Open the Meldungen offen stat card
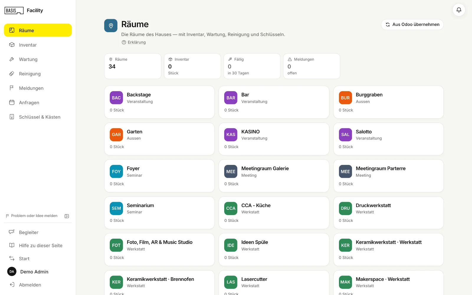The width and height of the screenshot is (472, 295). click(x=312, y=66)
